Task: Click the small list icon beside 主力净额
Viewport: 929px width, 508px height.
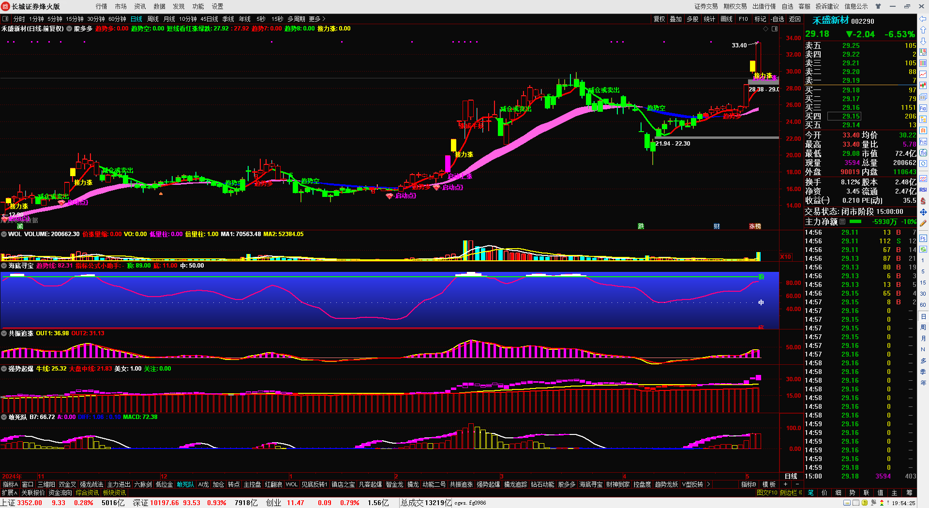Action: [842, 222]
